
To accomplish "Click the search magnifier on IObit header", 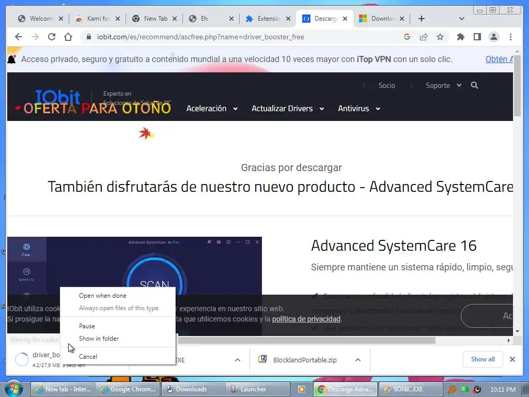I will click(474, 85).
